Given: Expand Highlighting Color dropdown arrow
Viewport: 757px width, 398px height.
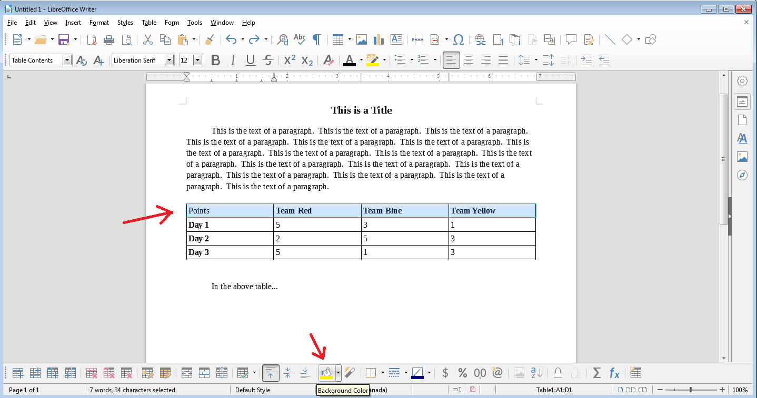Looking at the screenshot, I should pyautogui.click(x=384, y=60).
